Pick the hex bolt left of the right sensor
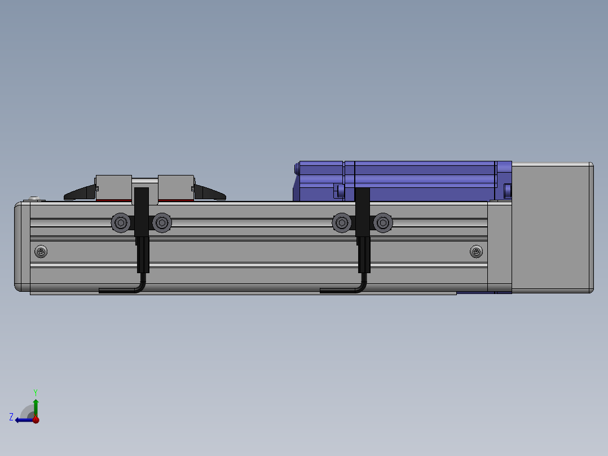Screen dimensions: 608x456 point(342,223)
